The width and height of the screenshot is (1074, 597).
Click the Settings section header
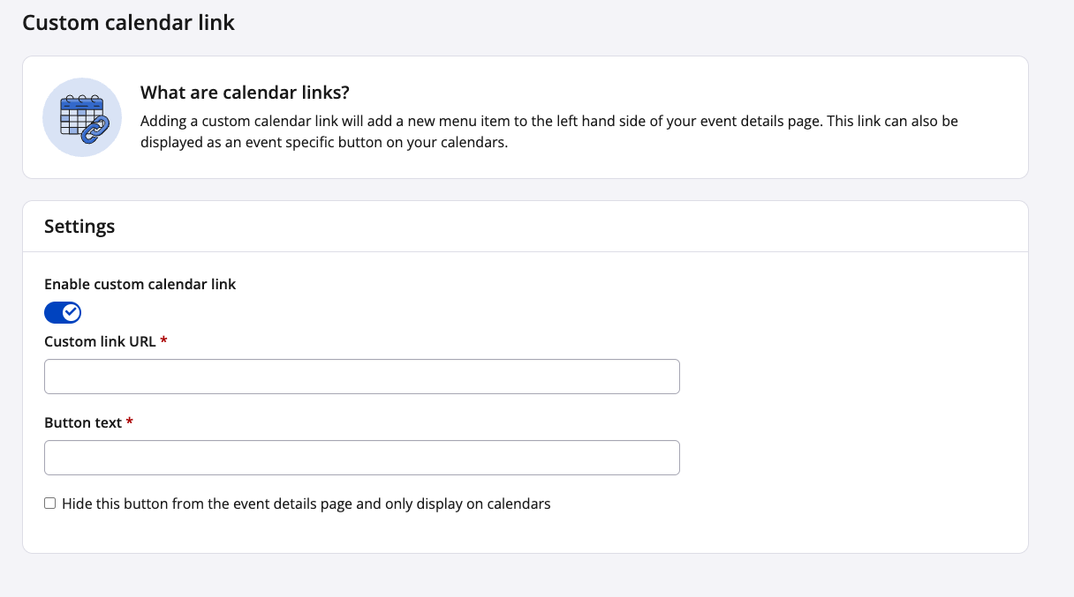click(79, 226)
